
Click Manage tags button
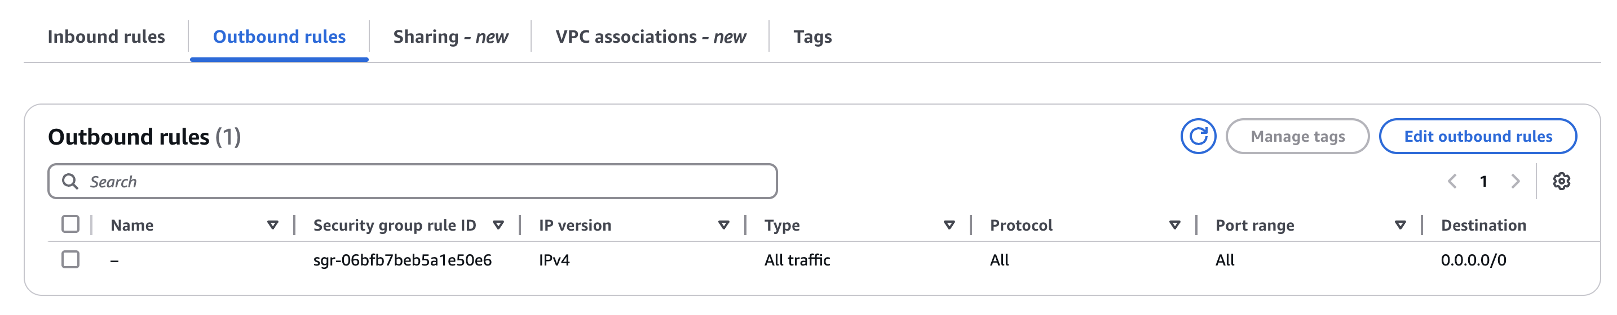point(1297,136)
